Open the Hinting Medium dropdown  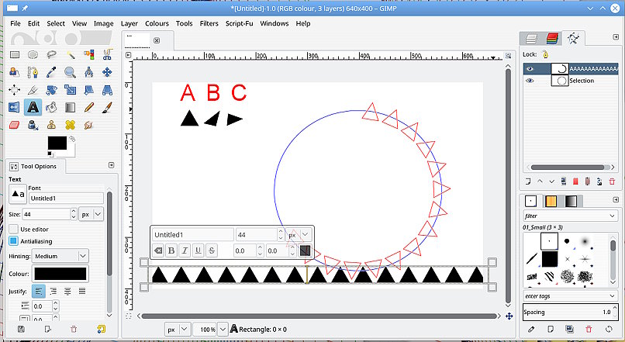[x=60, y=256]
